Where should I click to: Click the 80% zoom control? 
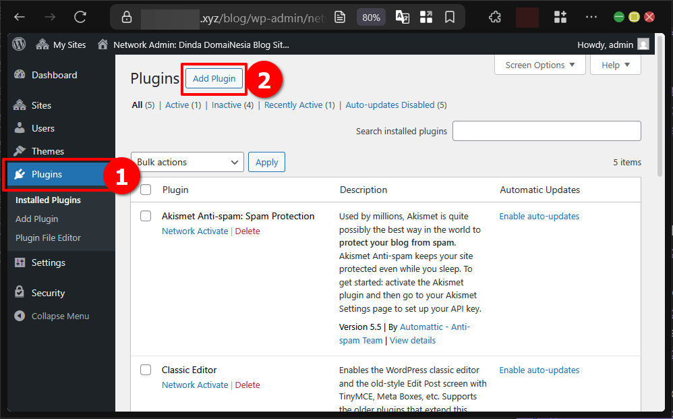click(370, 17)
